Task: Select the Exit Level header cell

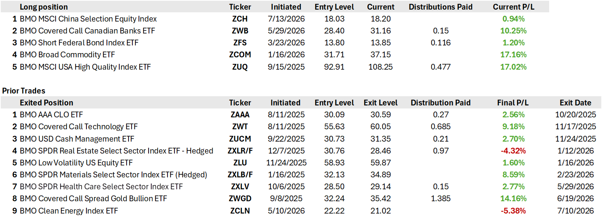Action: click(x=380, y=103)
